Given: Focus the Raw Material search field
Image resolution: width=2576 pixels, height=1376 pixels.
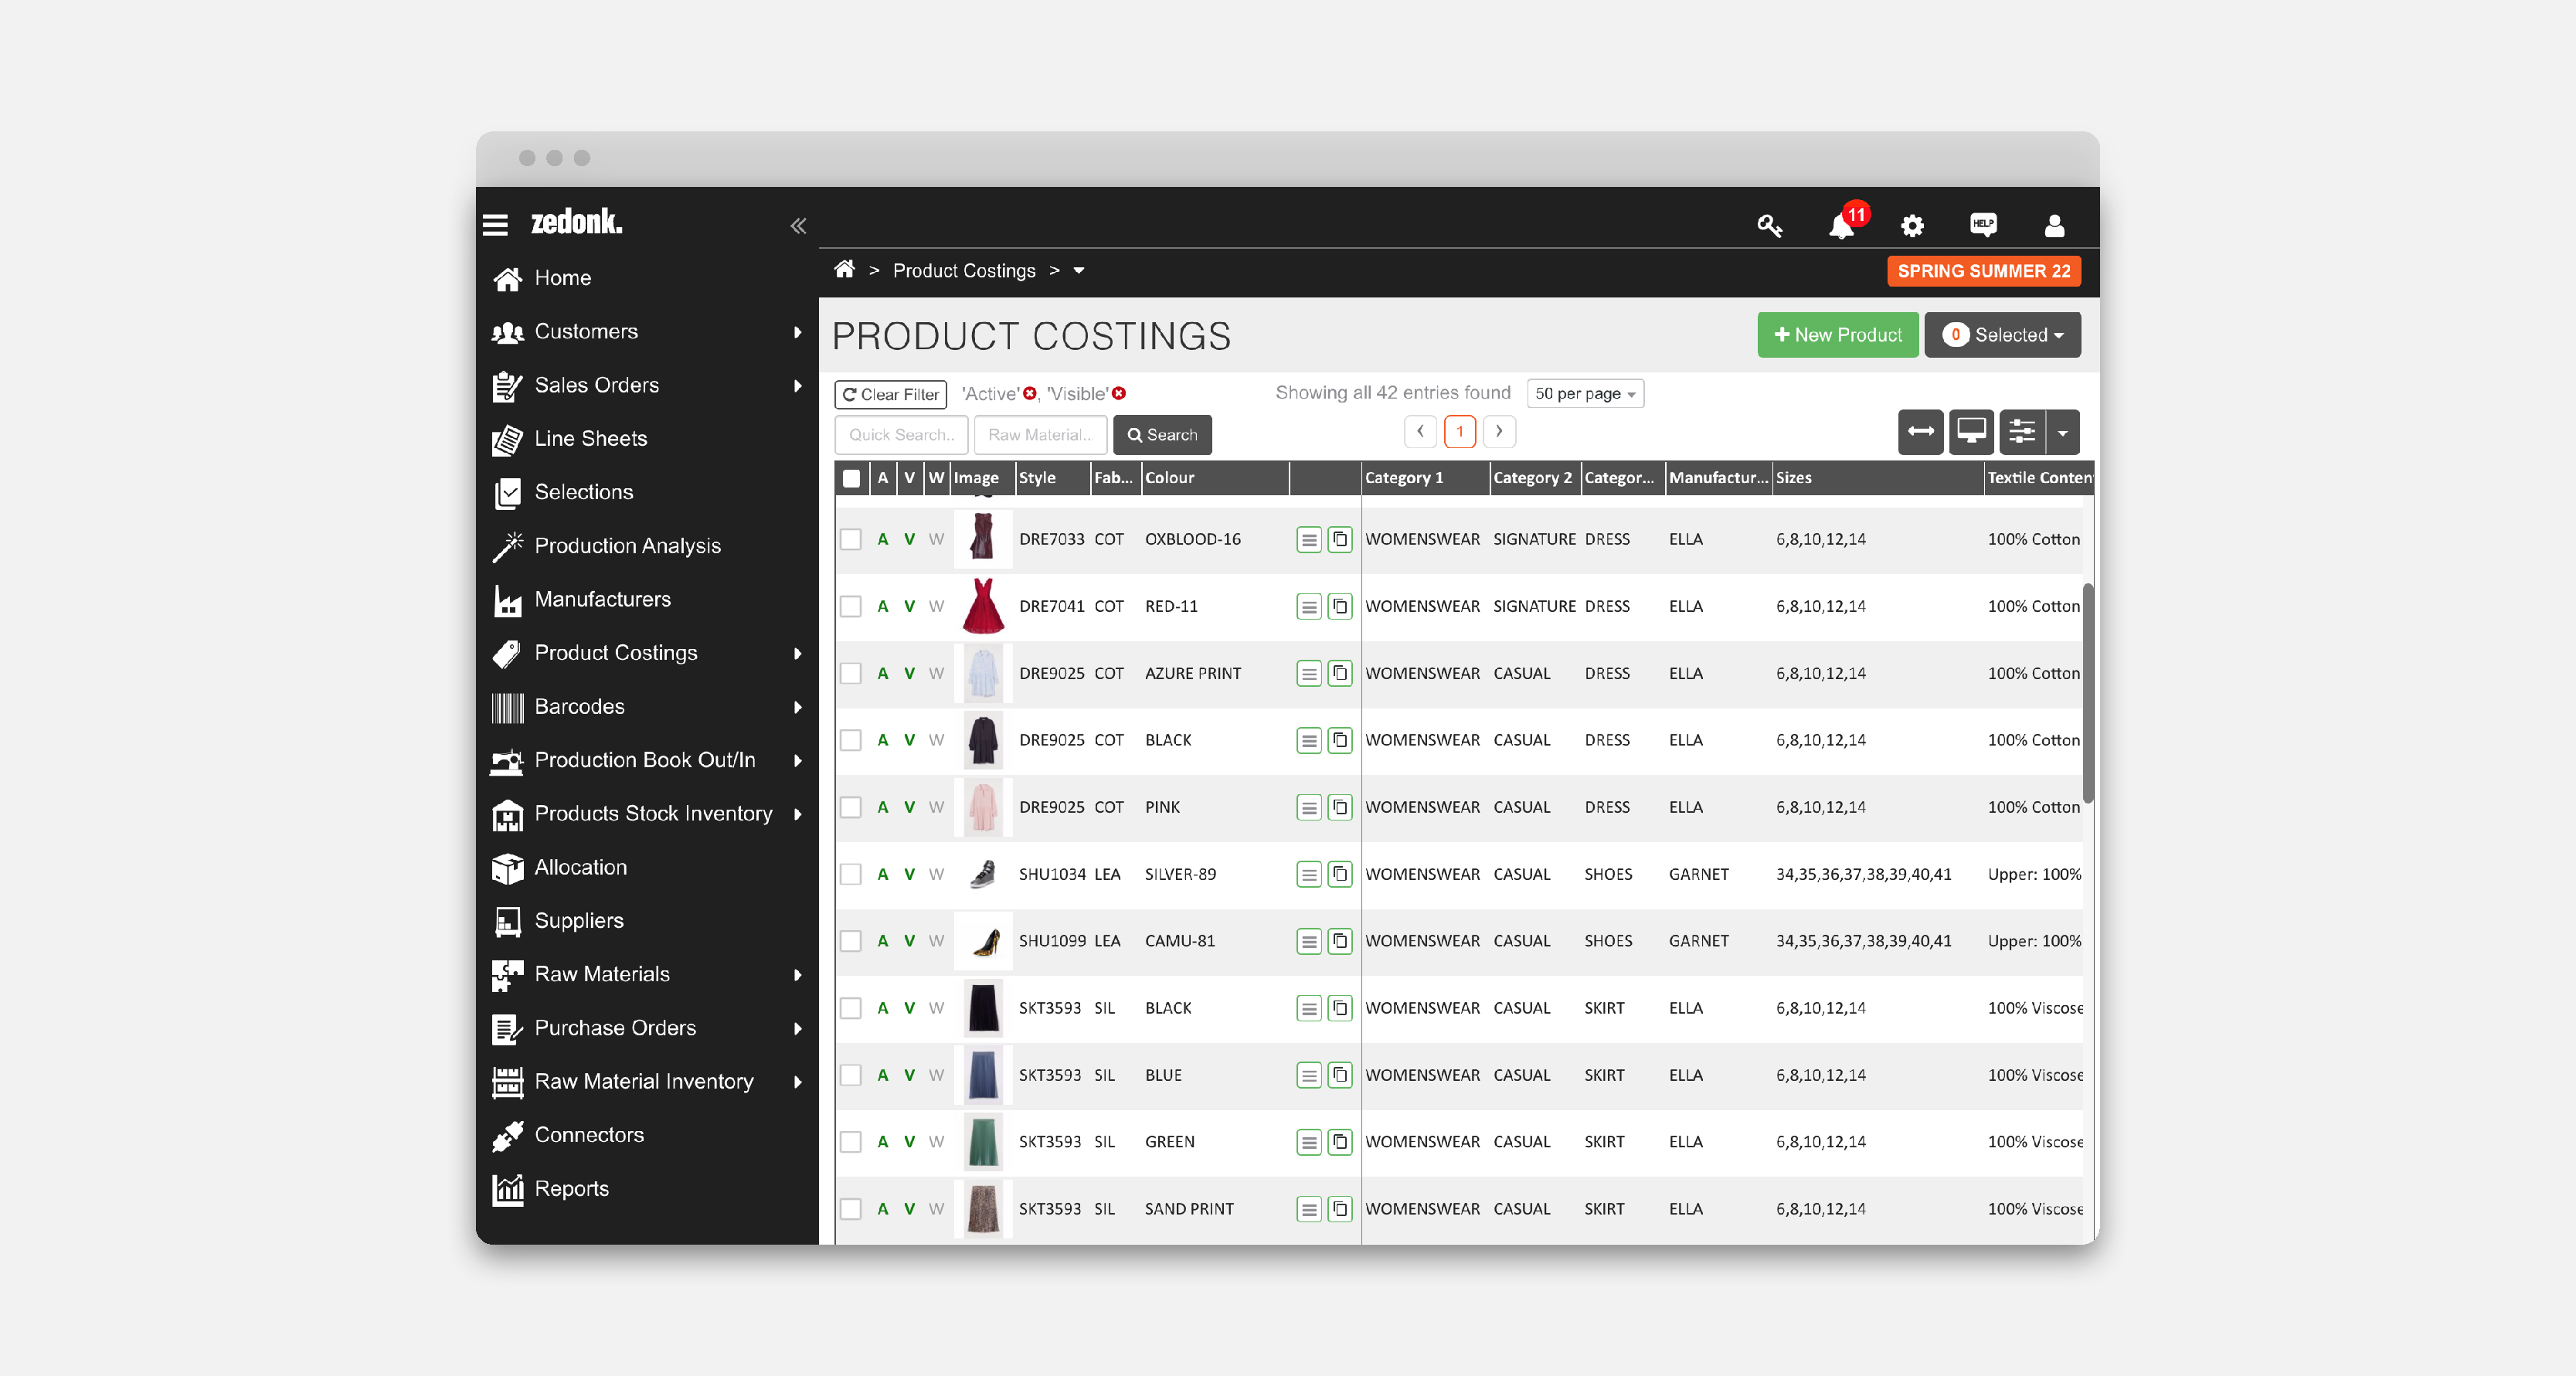Looking at the screenshot, I should 1041,435.
